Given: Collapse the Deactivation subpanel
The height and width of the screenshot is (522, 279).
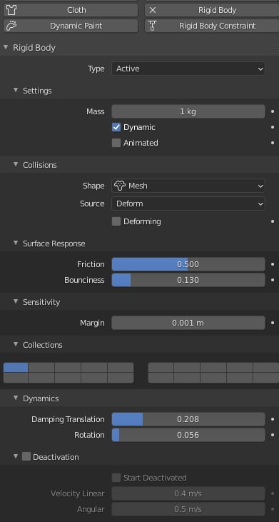Looking at the screenshot, I should click(x=15, y=456).
